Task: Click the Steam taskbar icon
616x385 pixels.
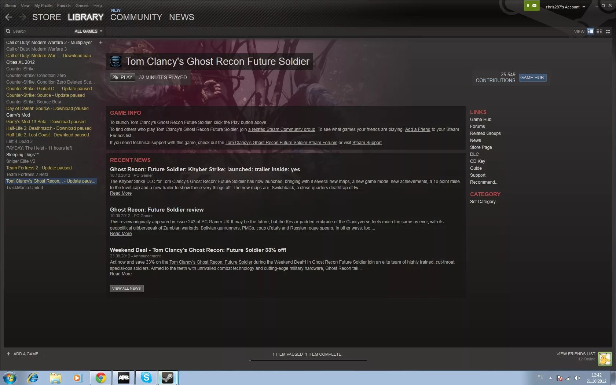Action: 168,378
